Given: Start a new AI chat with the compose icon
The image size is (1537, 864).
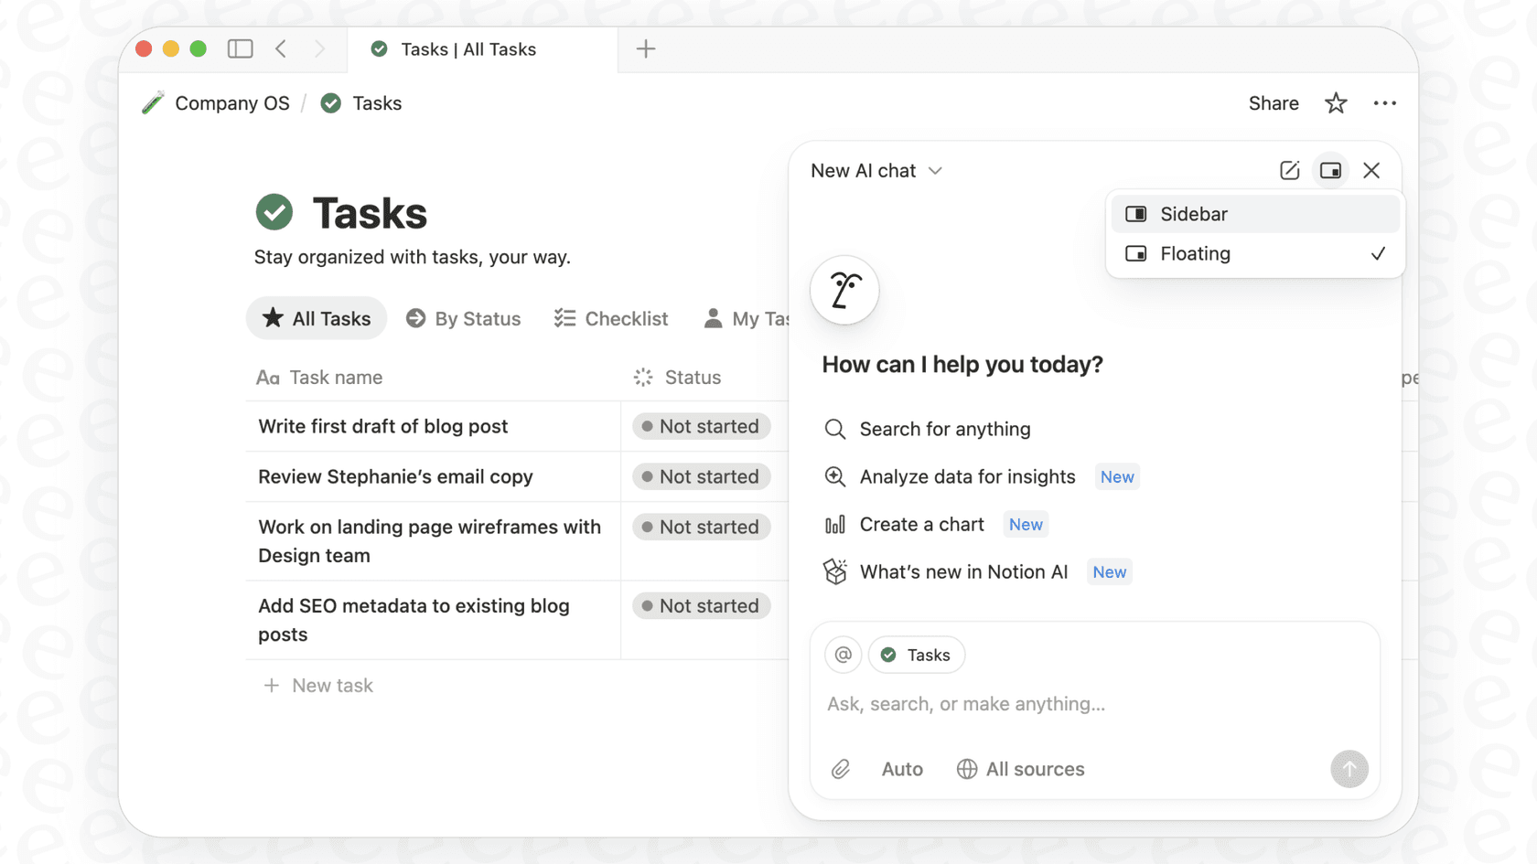Looking at the screenshot, I should [x=1290, y=170].
